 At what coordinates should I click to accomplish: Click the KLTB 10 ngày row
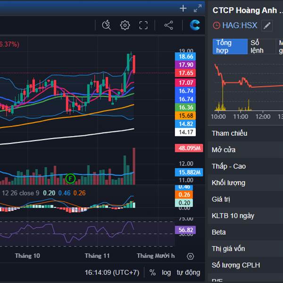coord(245,216)
